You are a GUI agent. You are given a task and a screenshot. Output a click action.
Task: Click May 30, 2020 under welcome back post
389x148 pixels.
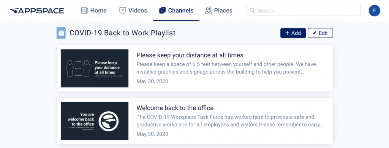coord(152,134)
